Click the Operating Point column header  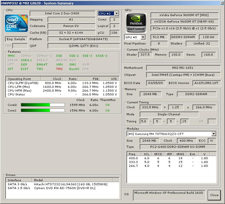click(x=23, y=79)
